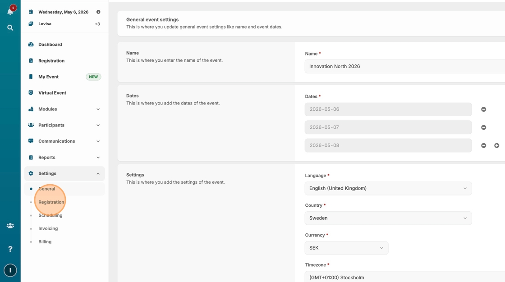Open Invoicing settings

48,228
